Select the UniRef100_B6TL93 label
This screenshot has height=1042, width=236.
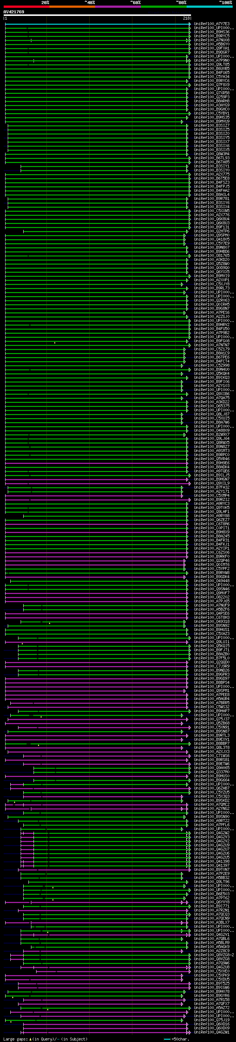pyautogui.click(x=212, y=158)
